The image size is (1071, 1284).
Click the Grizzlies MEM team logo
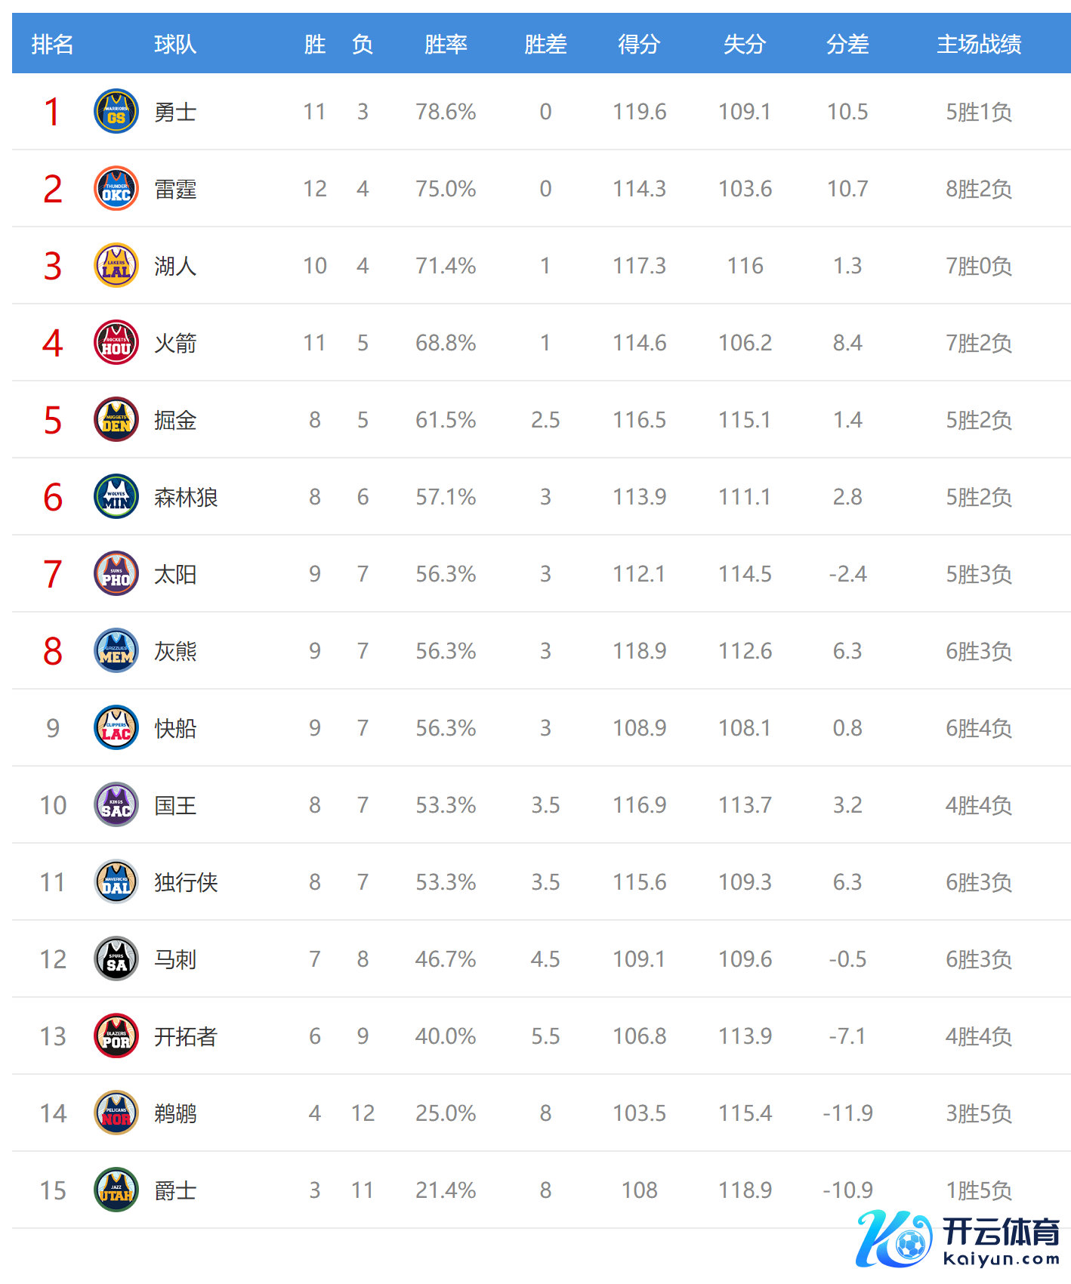(x=116, y=650)
